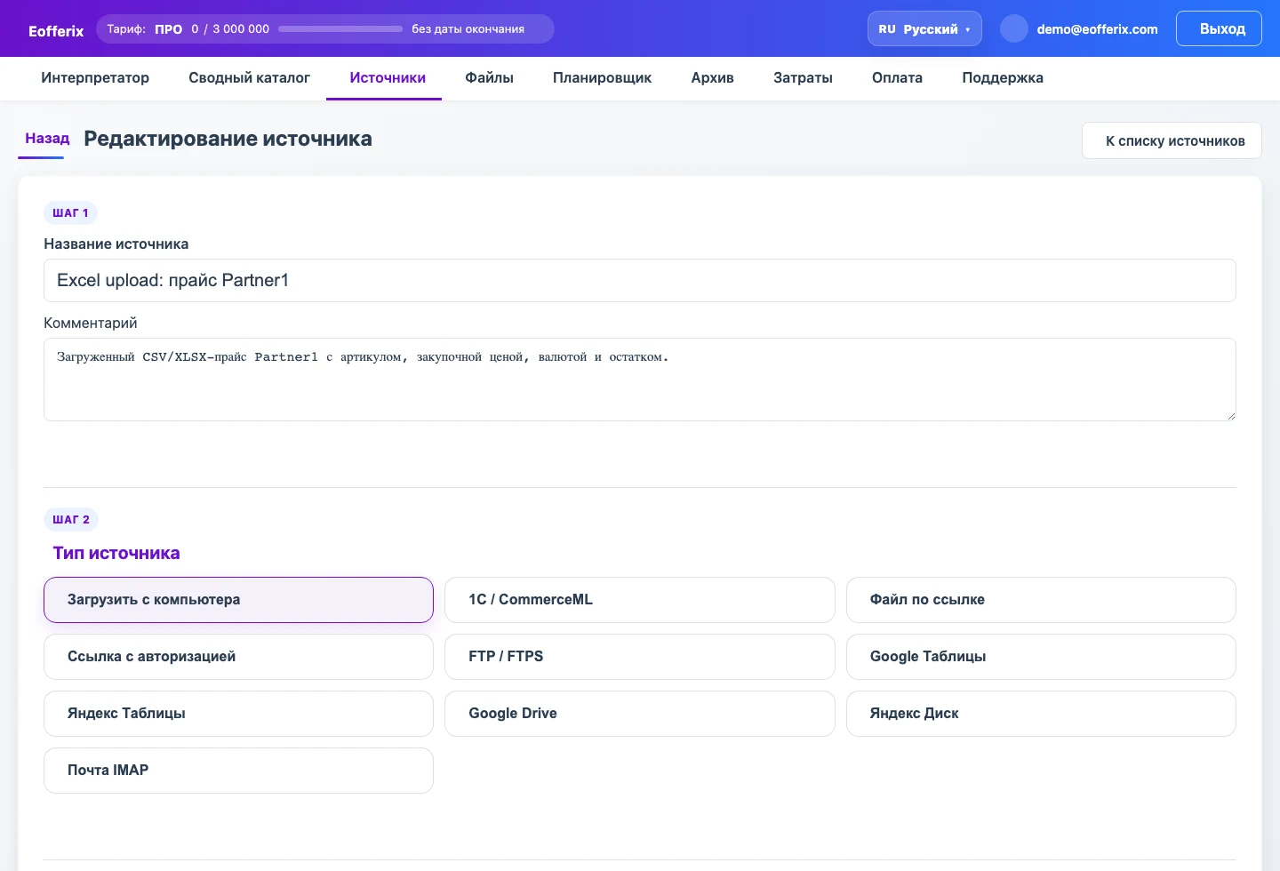
Task: Choose FTP / FTPS source type
Action: (x=640, y=657)
